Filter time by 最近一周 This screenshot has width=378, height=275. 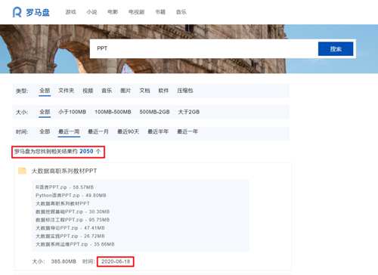coord(69,131)
